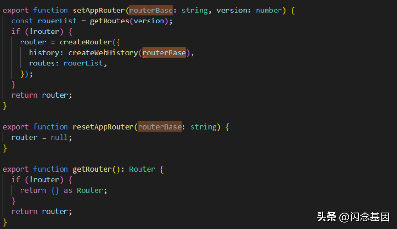
Task: Select the highlighted routerBase parameter in setAppRouter
Action: [x=151, y=10]
